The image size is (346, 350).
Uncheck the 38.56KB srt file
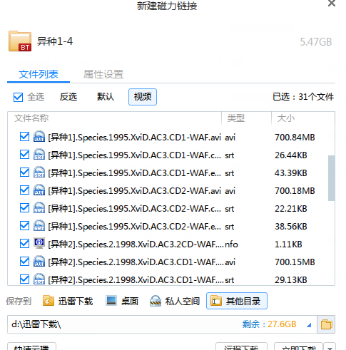click(x=24, y=226)
